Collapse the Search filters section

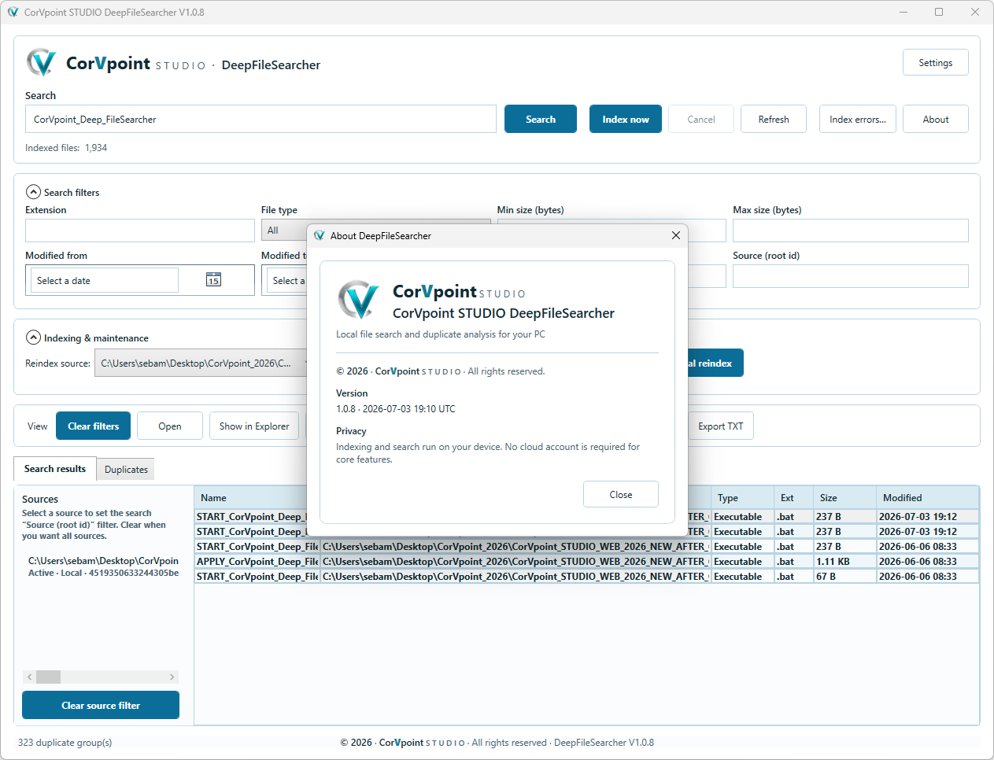point(33,192)
